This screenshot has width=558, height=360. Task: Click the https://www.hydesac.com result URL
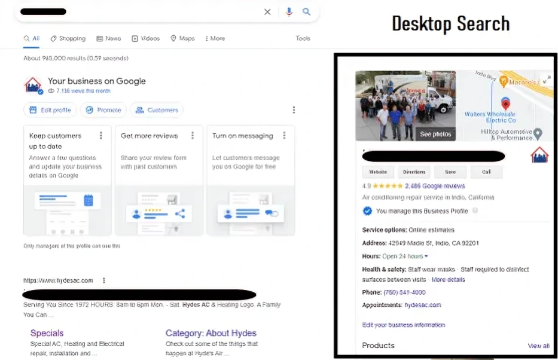[59, 280]
